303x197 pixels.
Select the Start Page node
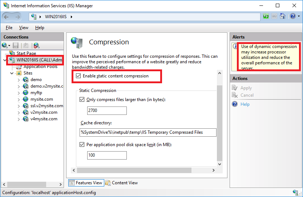[x=26, y=53]
